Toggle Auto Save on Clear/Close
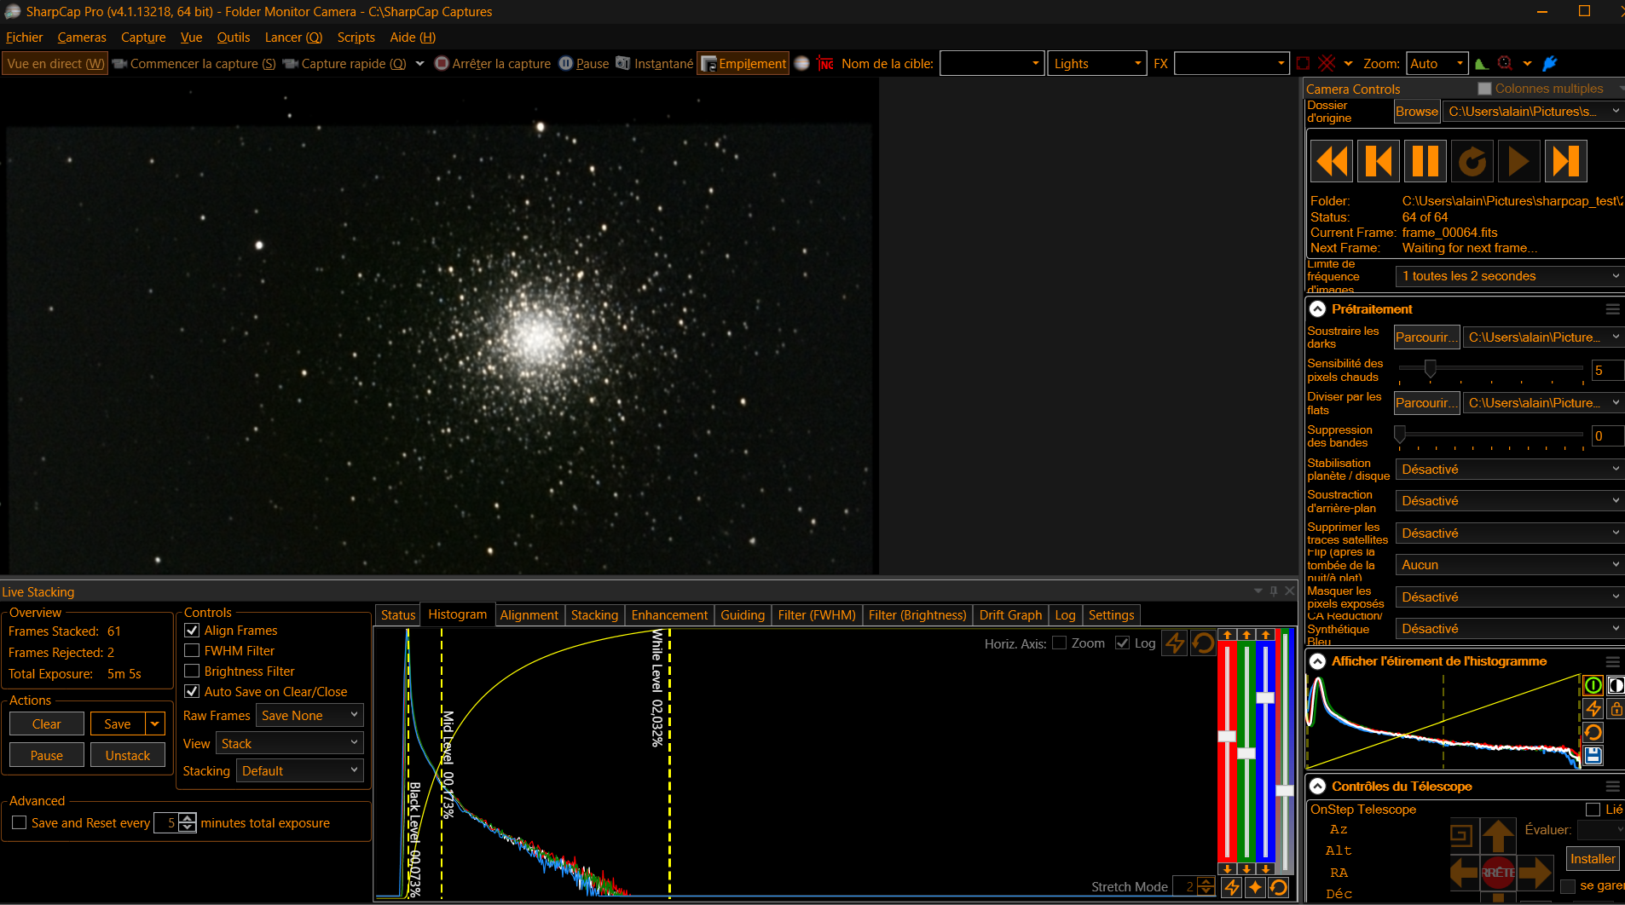Image resolution: width=1625 pixels, height=905 pixels. click(x=192, y=692)
